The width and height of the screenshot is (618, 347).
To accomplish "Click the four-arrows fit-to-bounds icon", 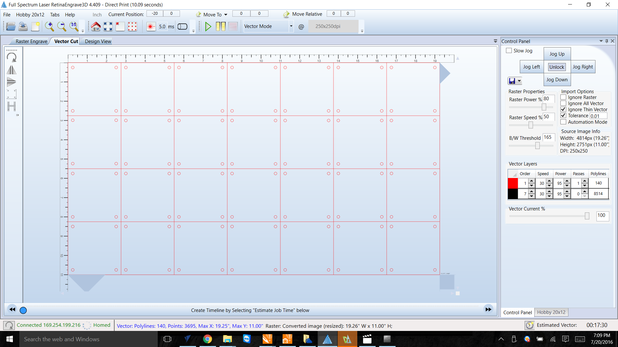I will click(x=108, y=26).
